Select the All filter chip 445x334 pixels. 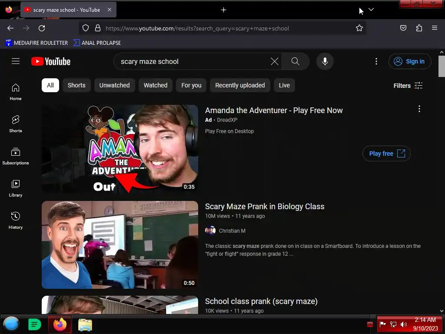pos(50,85)
